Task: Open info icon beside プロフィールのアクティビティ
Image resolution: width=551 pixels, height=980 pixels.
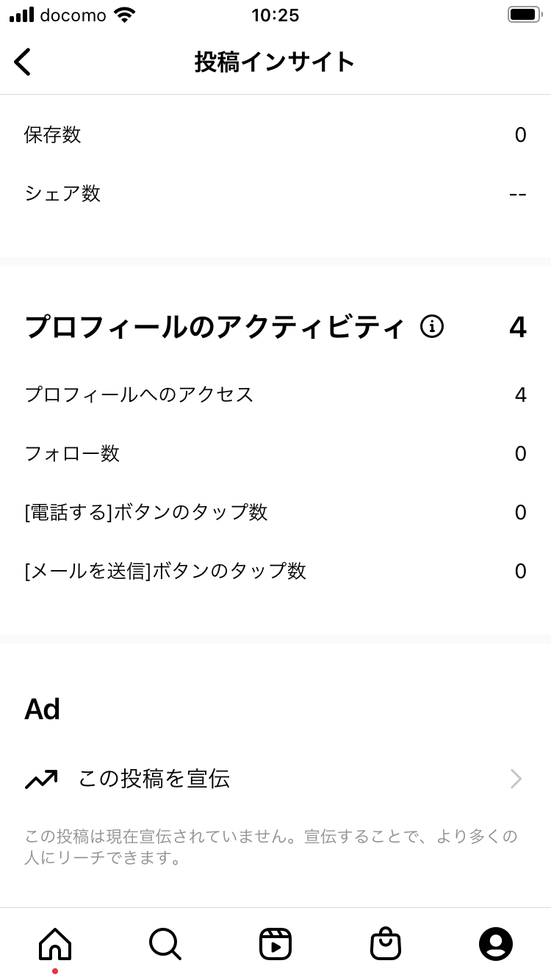Action: coord(432,326)
